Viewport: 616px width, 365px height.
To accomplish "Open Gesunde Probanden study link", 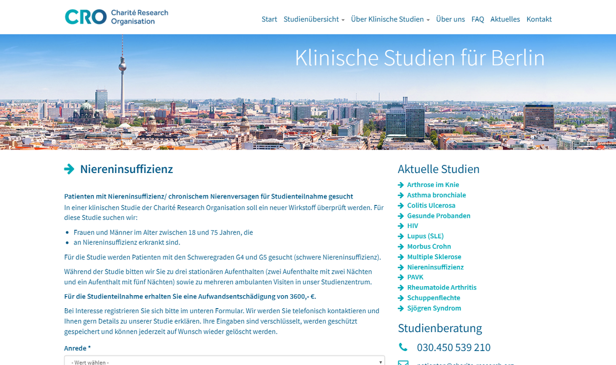I will click(439, 216).
